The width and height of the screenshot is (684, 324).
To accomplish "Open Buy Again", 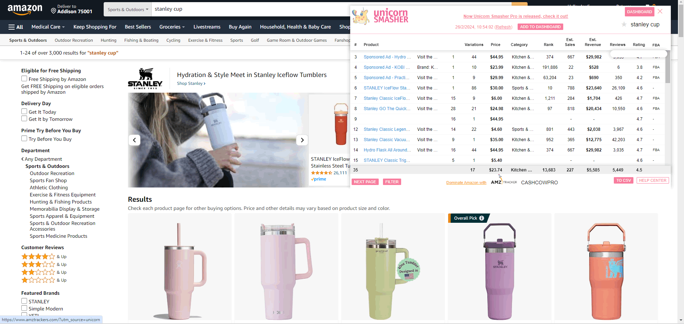I will [240, 27].
